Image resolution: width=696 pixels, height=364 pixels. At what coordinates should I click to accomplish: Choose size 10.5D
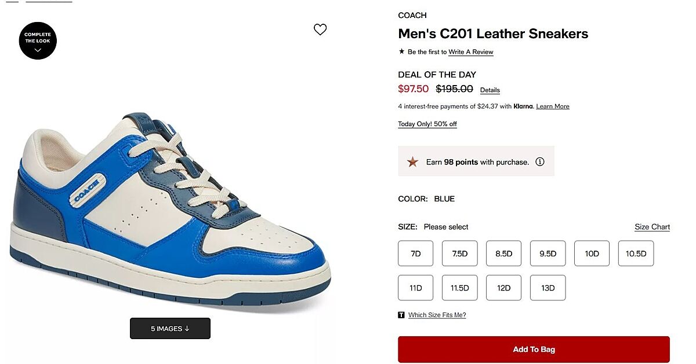pyautogui.click(x=636, y=253)
